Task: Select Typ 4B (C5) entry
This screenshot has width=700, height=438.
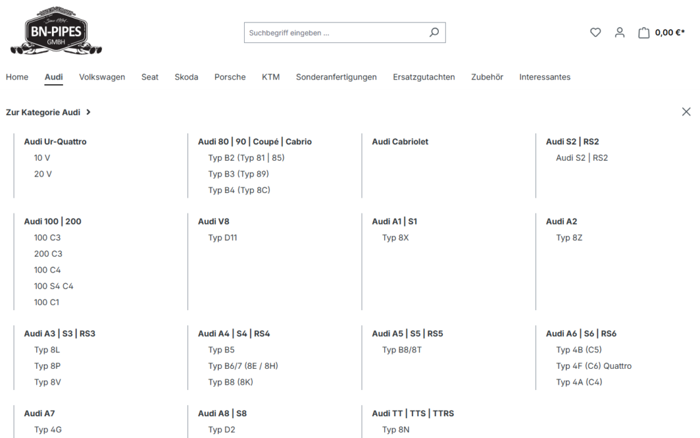Action: point(578,350)
